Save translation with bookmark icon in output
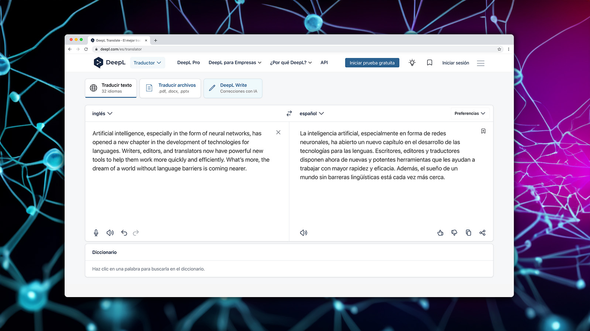 [x=483, y=131]
